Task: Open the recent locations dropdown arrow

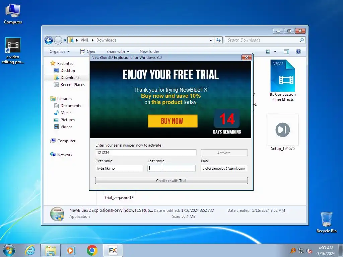Action: [x=65, y=40]
